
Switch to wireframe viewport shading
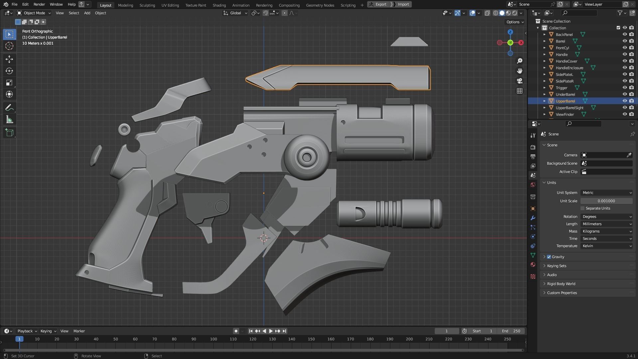tap(495, 13)
